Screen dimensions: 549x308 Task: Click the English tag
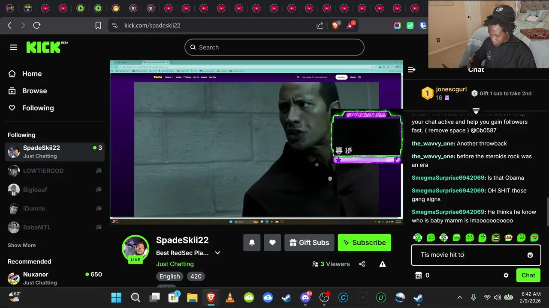click(x=170, y=276)
